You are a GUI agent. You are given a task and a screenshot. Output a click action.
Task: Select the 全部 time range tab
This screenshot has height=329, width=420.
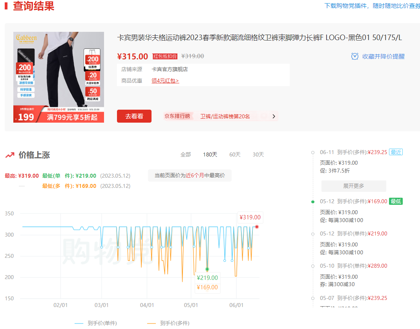pos(186,154)
